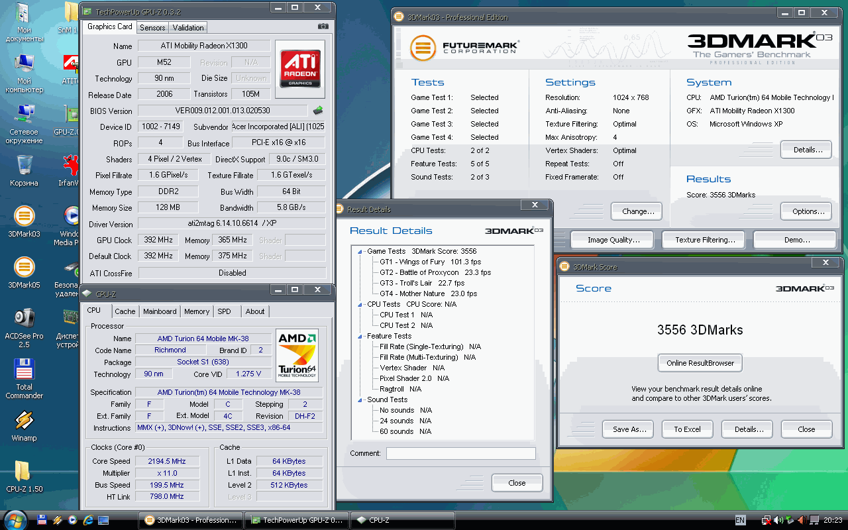
Task: Launch the 3DMark03 desktop shortcut
Action: pos(25,221)
